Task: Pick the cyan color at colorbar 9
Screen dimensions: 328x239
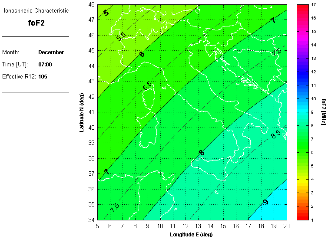Action: (x=302, y=112)
